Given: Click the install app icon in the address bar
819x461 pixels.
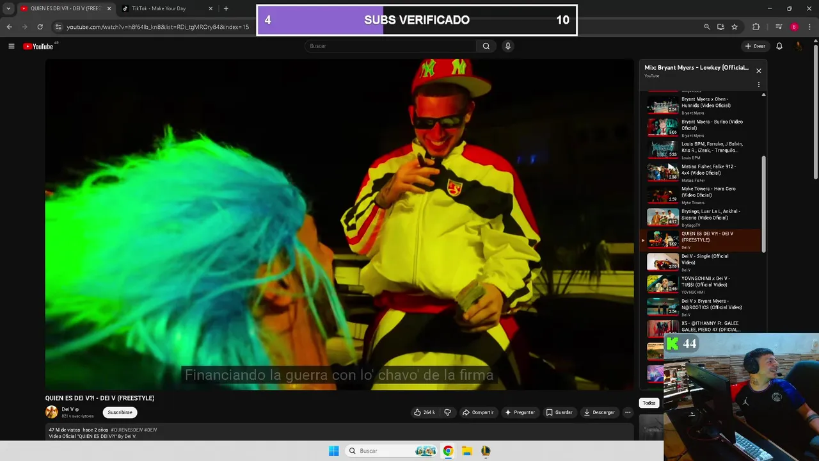Looking at the screenshot, I should tap(720, 27).
